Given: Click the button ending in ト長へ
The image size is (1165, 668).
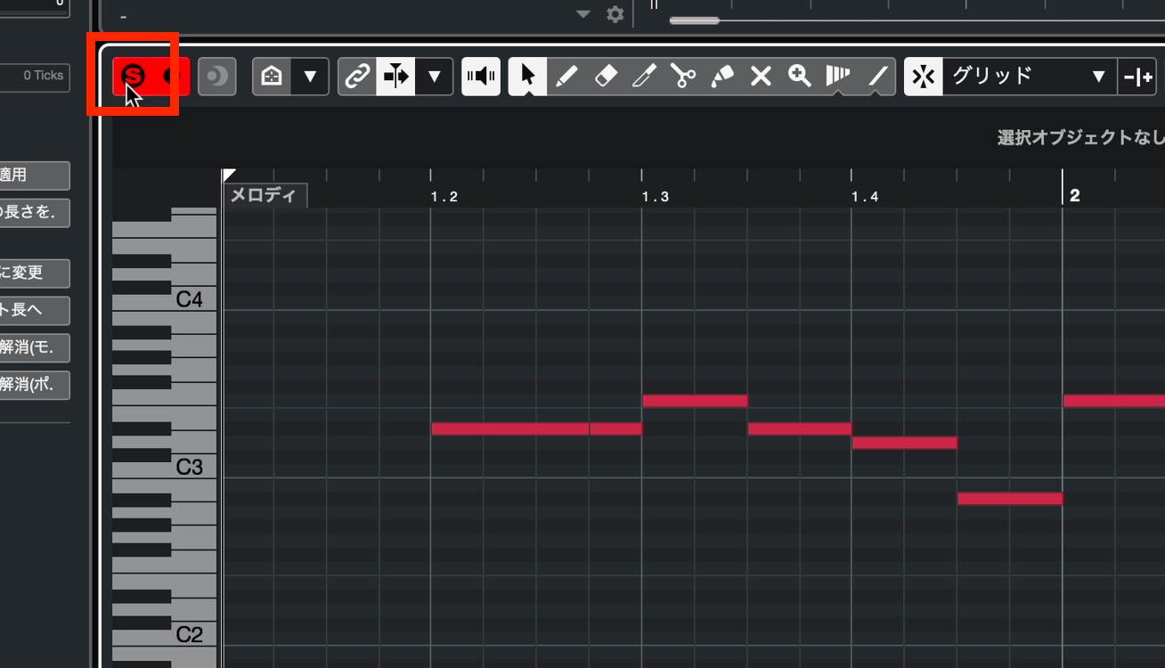Looking at the screenshot, I should coord(34,310).
